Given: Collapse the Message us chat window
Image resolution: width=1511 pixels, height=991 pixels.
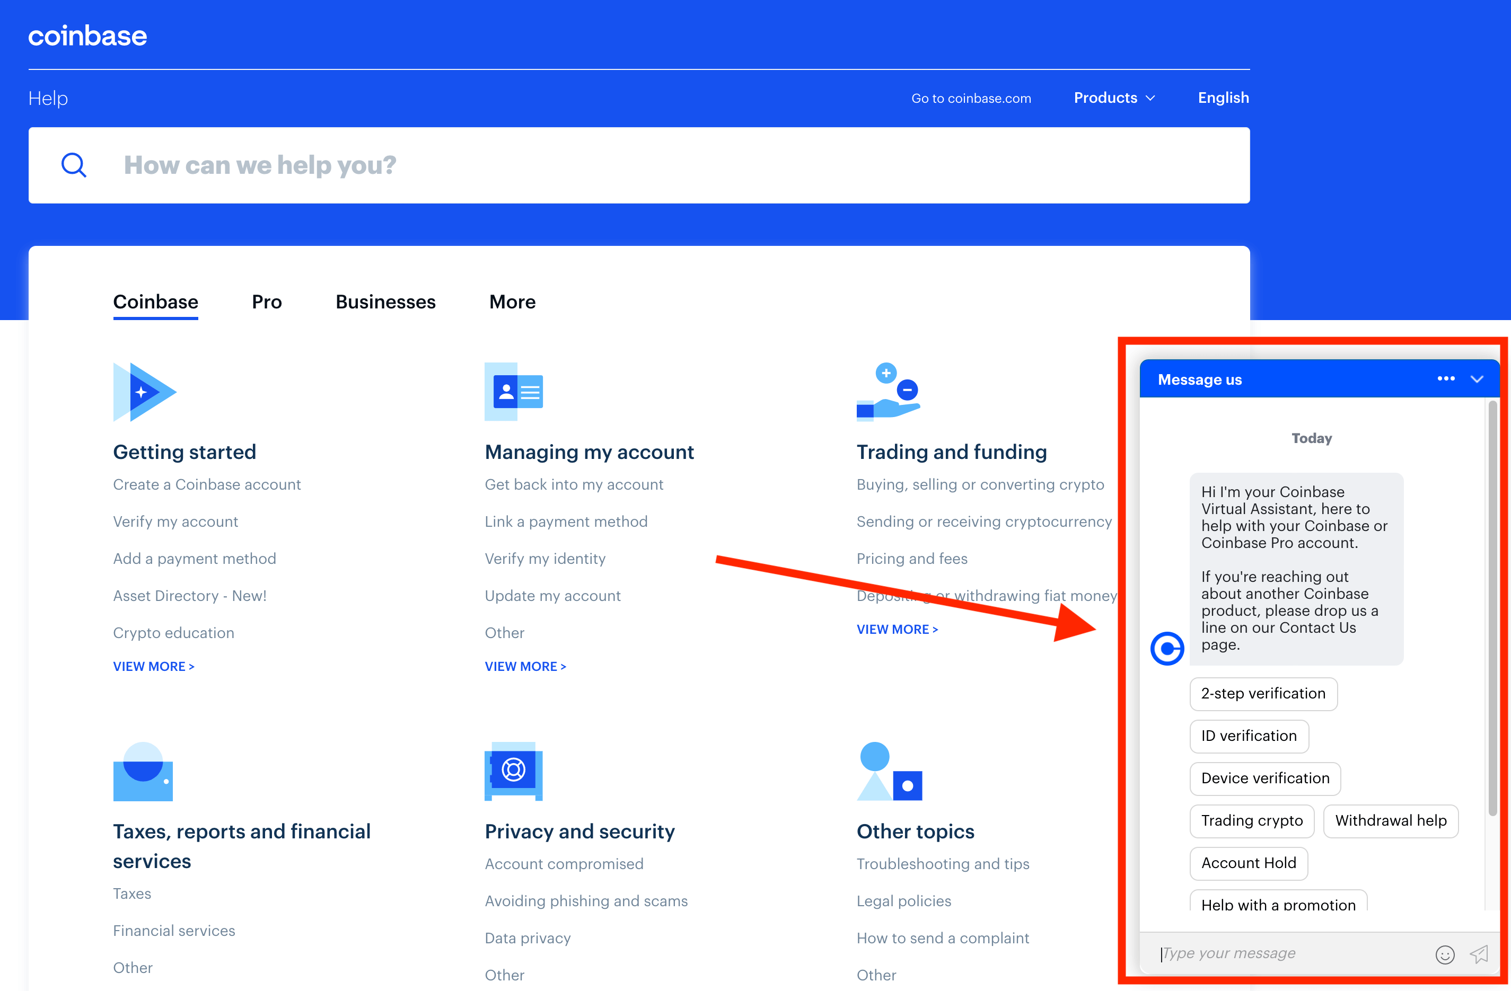Looking at the screenshot, I should click(x=1477, y=379).
